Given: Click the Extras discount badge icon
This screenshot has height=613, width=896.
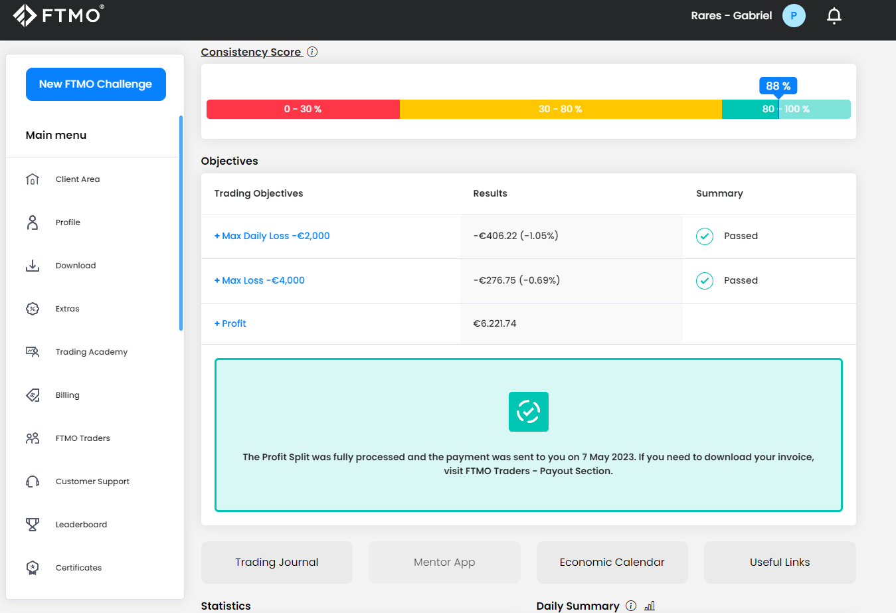Looking at the screenshot, I should click(x=33, y=309).
